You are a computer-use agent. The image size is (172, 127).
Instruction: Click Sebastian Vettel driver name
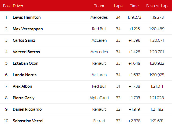(x=28, y=121)
